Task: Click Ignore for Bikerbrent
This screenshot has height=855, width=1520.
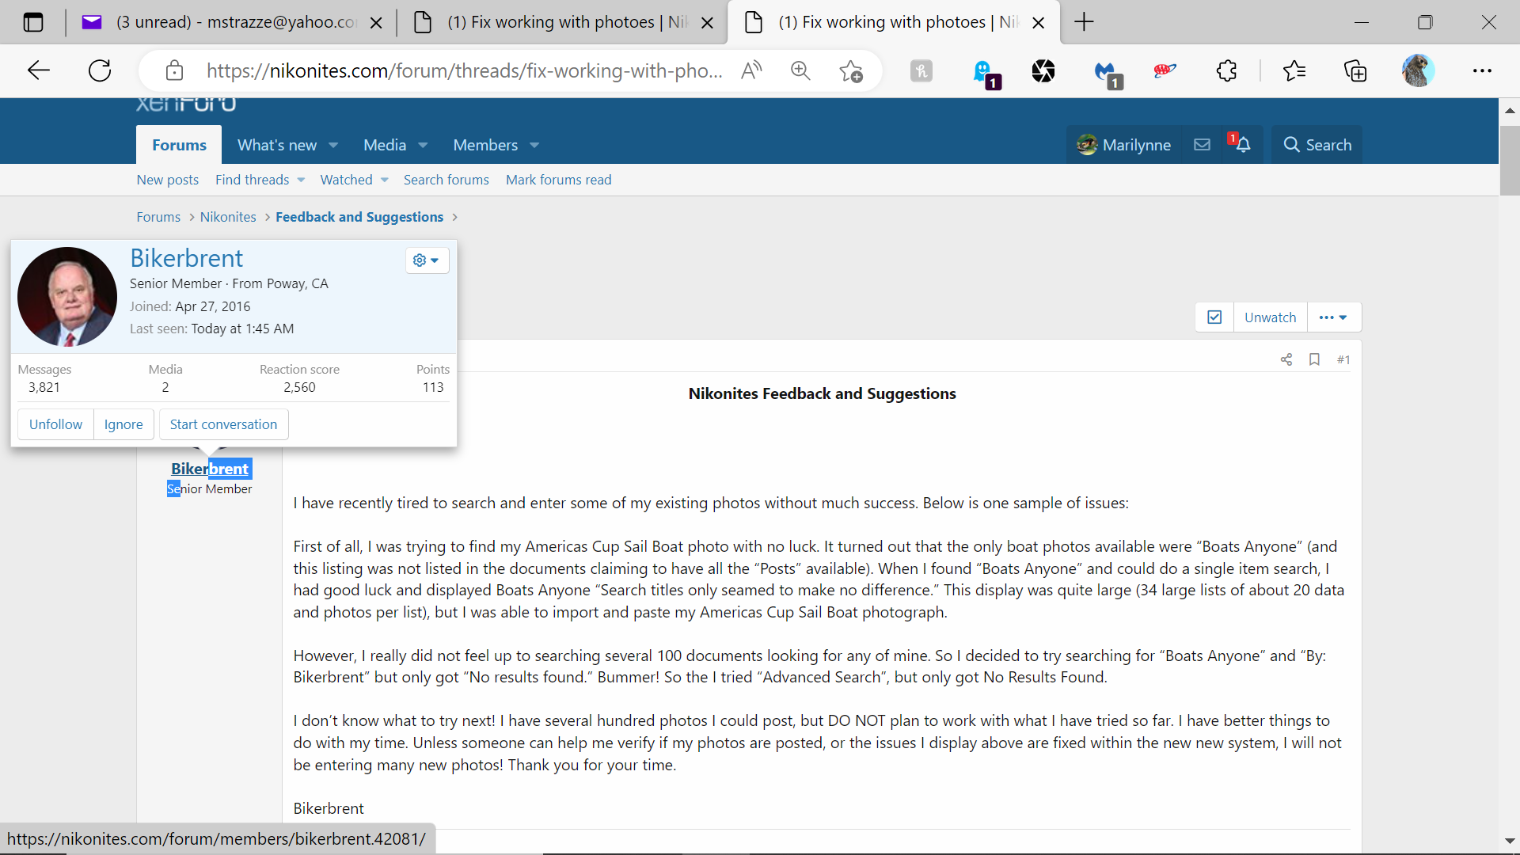Action: click(123, 424)
